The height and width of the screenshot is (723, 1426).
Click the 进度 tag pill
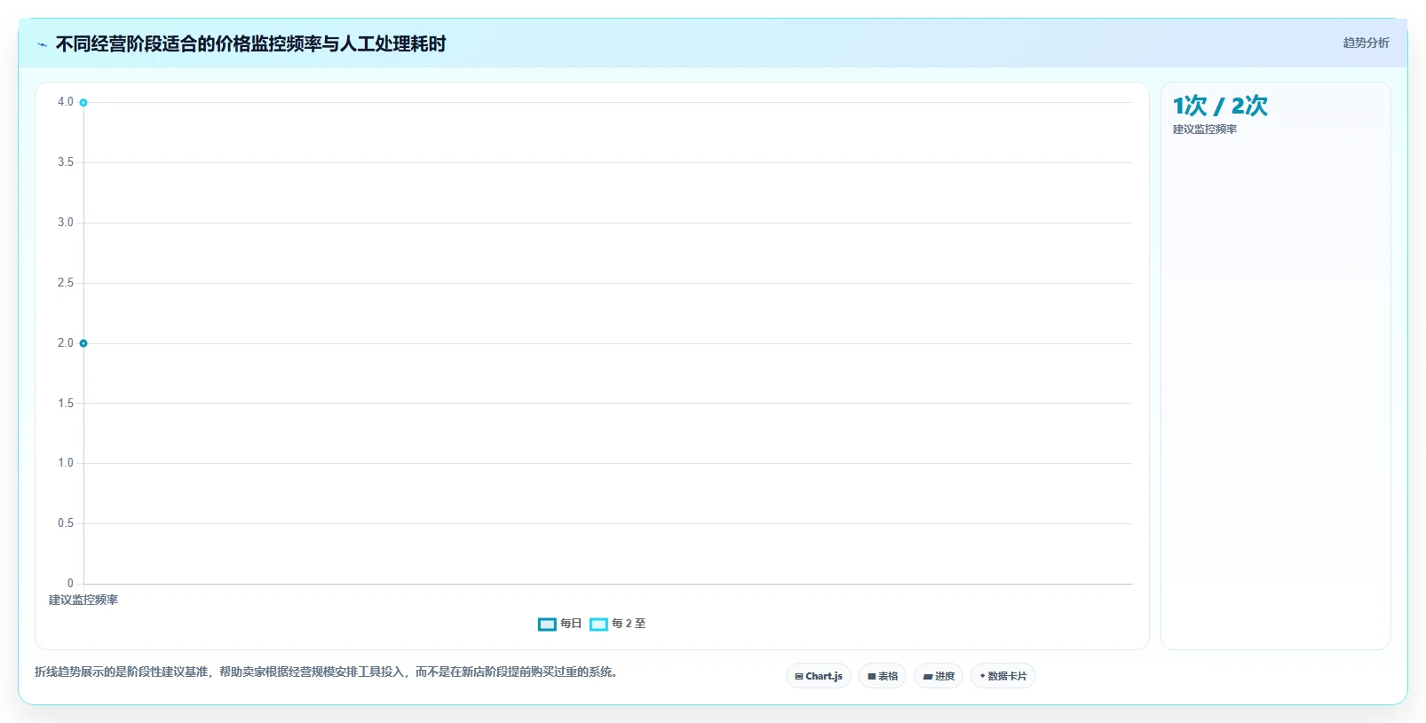click(x=939, y=676)
